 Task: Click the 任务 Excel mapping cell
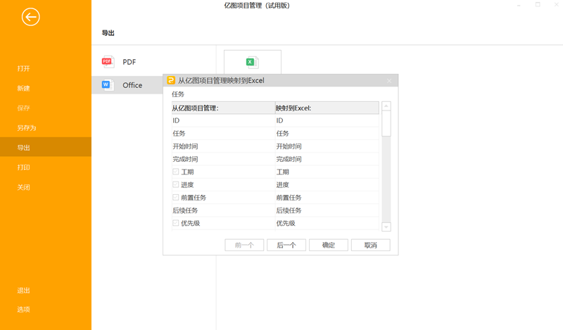(327, 134)
